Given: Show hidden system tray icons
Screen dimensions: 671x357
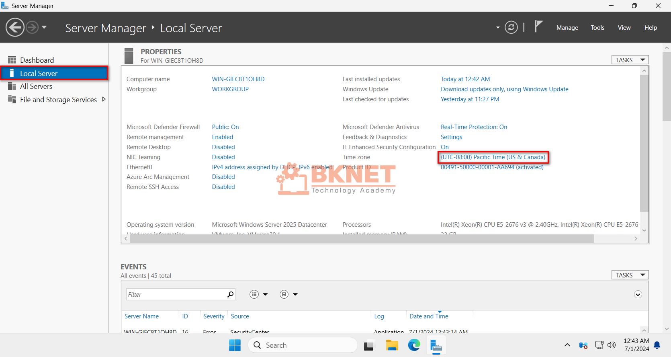Looking at the screenshot, I should (567, 345).
